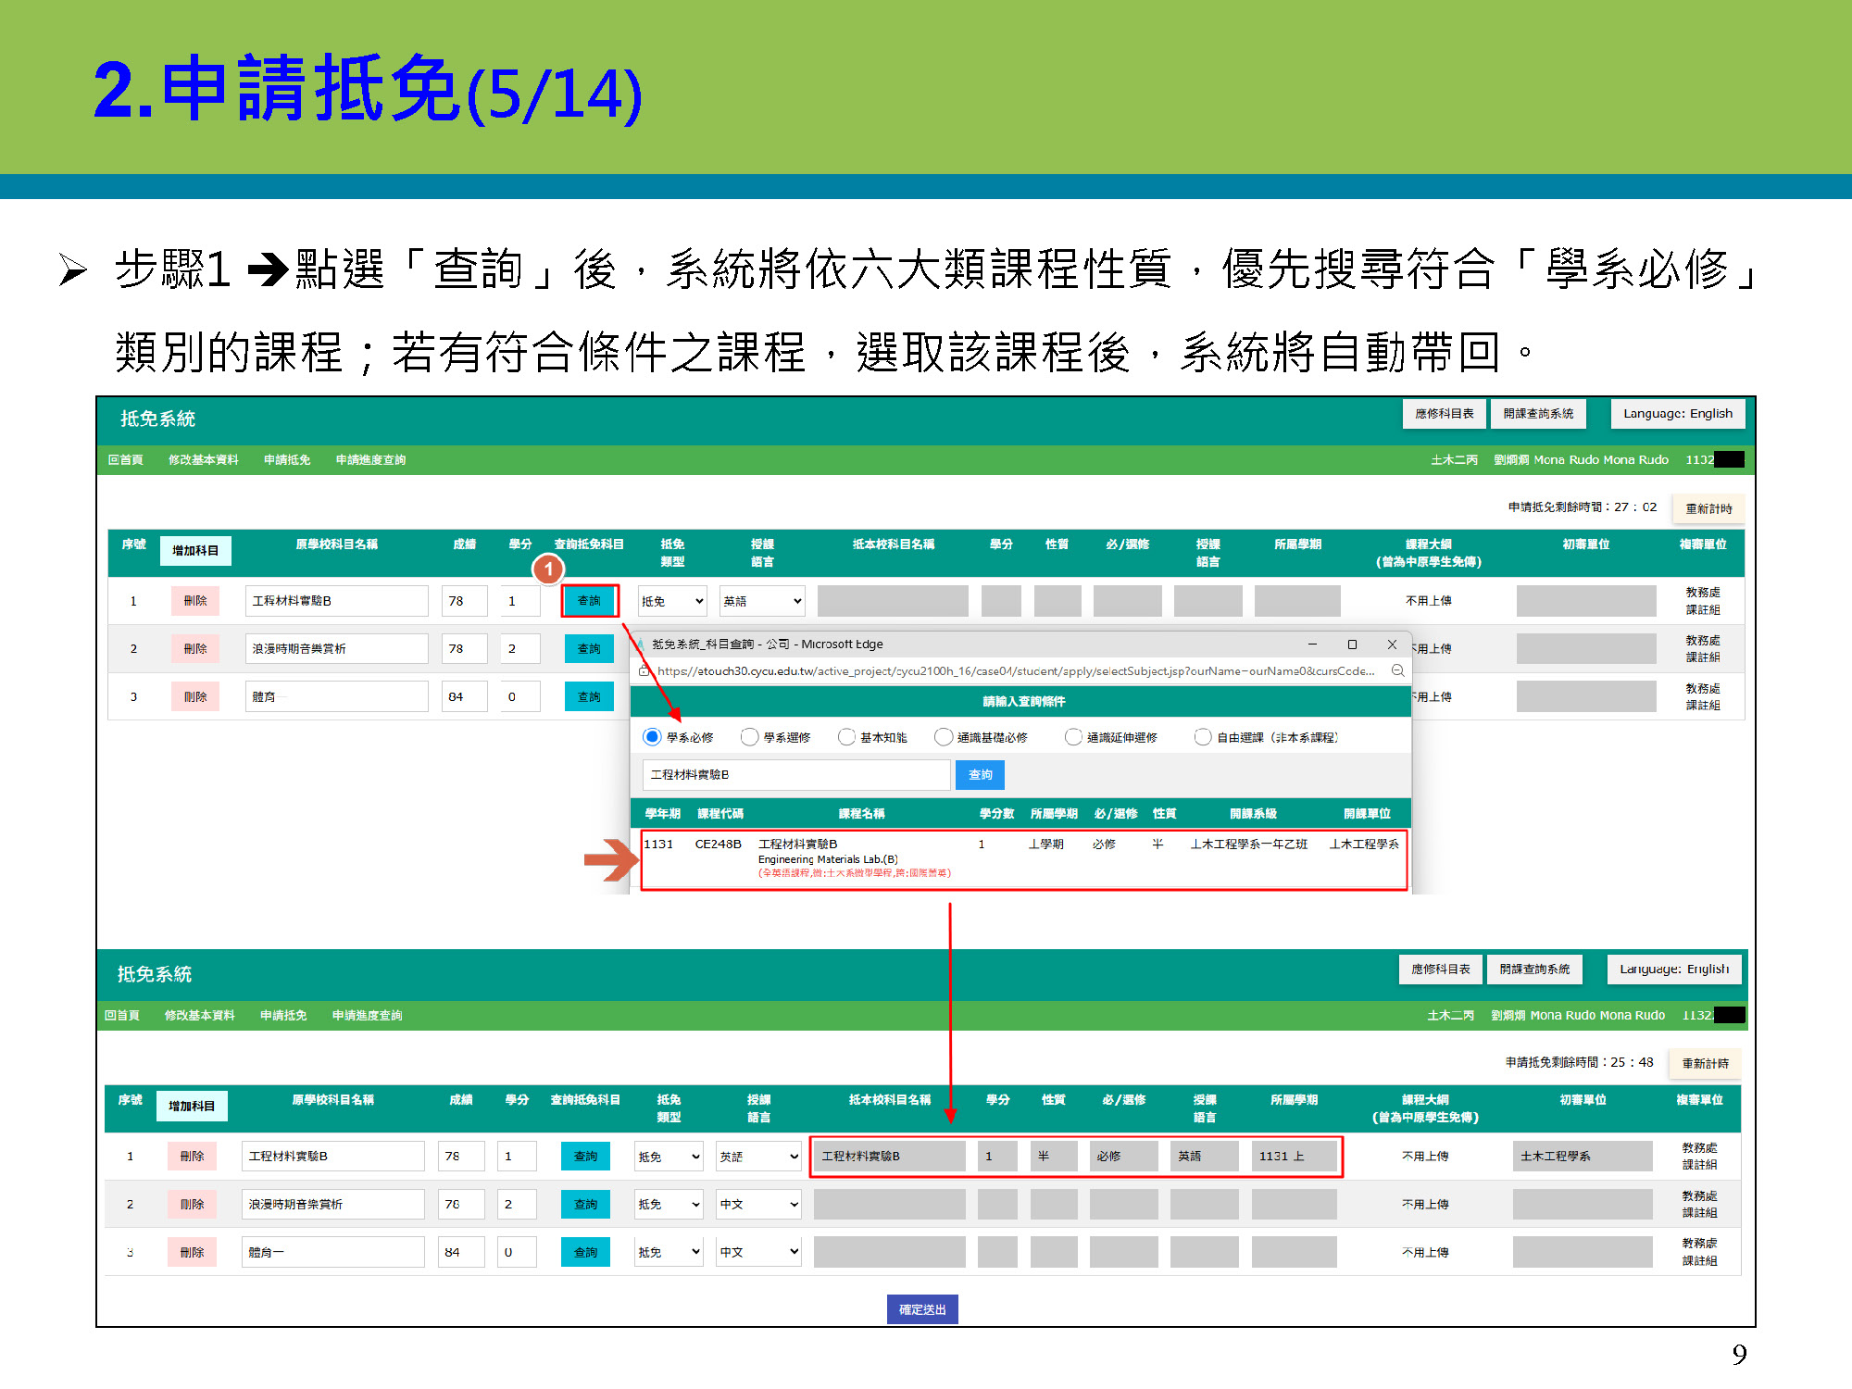Open 修改基本資料 in lower nav bar

(x=199, y=1016)
